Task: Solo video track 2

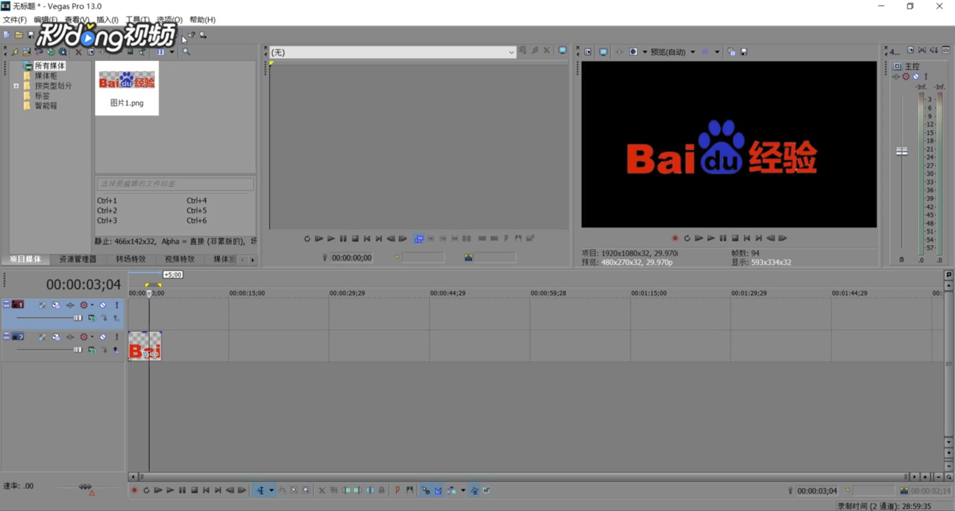Action: [x=117, y=337]
